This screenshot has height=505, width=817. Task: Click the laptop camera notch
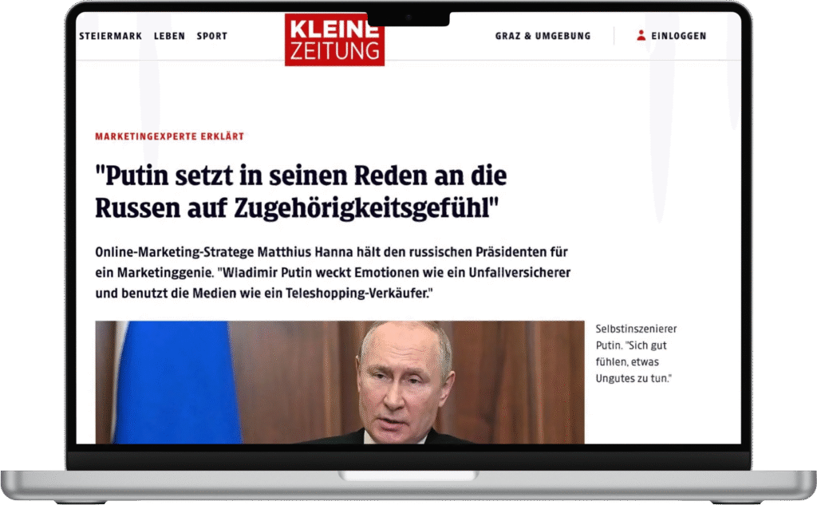point(408,18)
